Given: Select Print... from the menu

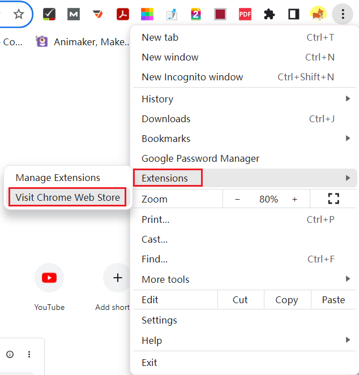Looking at the screenshot, I should click(x=244, y=219).
